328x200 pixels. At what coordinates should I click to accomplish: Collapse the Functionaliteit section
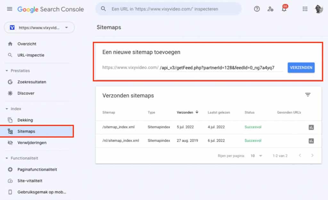coord(7,158)
